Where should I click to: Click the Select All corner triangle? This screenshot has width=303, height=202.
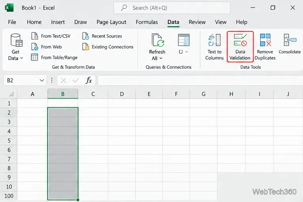coord(11,94)
